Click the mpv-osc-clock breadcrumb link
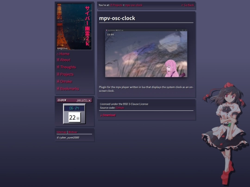This screenshot has height=187, width=250. pos(134,5)
